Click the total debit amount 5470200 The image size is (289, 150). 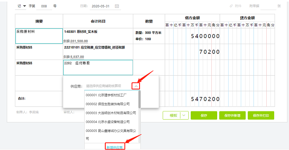[205, 99]
